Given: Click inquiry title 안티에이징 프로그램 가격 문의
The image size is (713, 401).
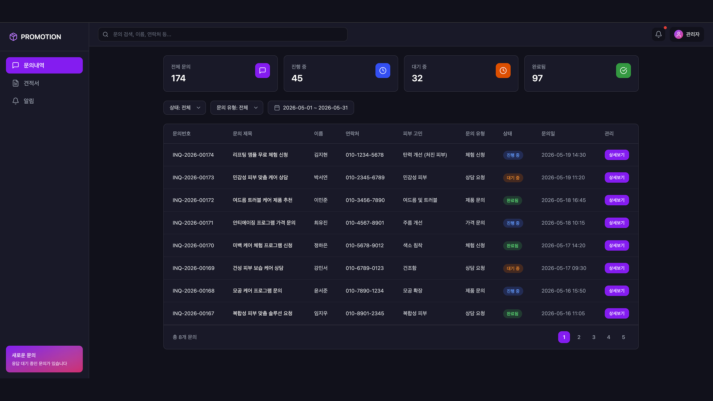Looking at the screenshot, I should [264, 223].
